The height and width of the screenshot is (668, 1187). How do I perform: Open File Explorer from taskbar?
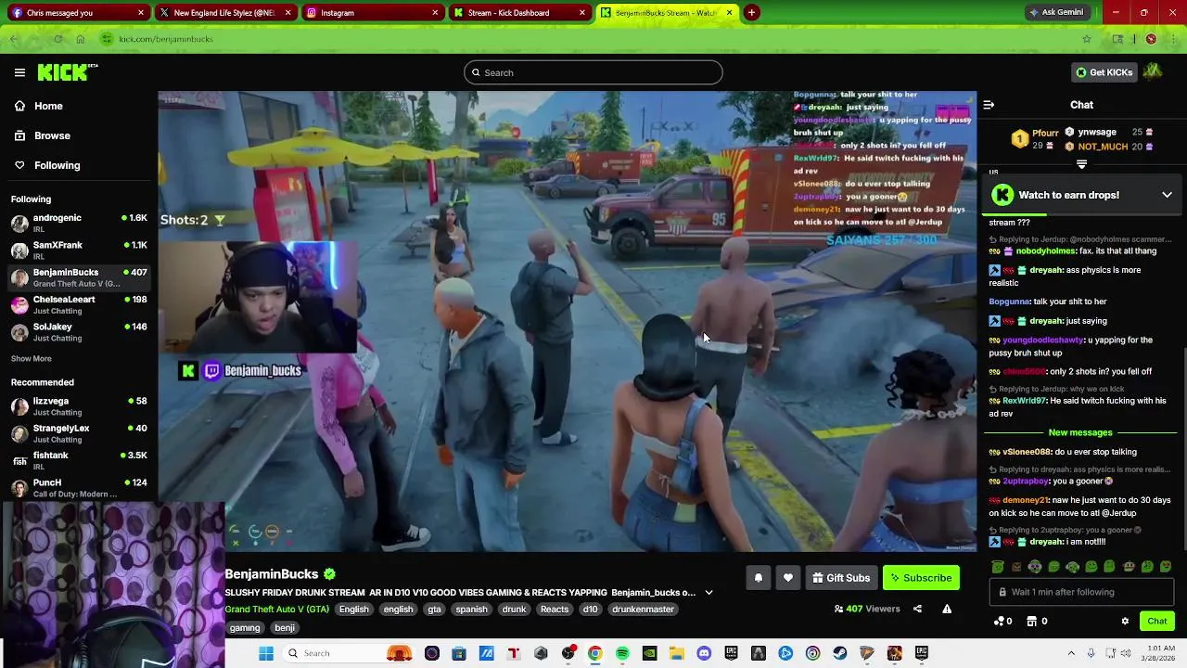(x=677, y=653)
